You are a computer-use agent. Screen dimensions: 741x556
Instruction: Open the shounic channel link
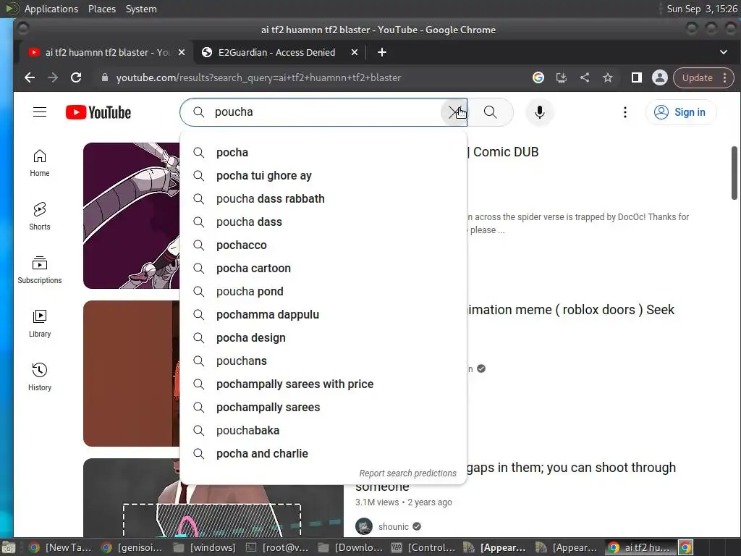point(393,527)
